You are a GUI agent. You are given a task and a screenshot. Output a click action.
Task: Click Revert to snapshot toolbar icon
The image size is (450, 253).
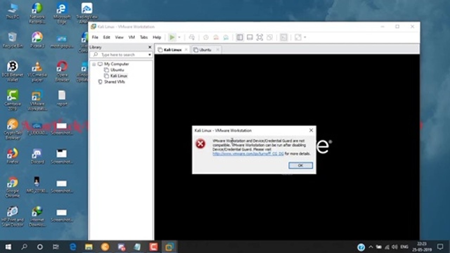pyautogui.click(x=216, y=37)
